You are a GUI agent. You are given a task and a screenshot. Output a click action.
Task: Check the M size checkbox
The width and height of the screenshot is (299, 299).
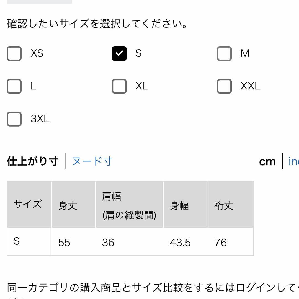point(224,54)
